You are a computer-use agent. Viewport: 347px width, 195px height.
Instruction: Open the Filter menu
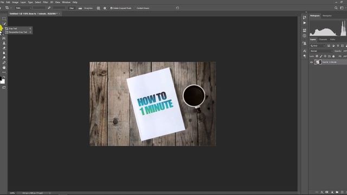[x=46, y=2]
